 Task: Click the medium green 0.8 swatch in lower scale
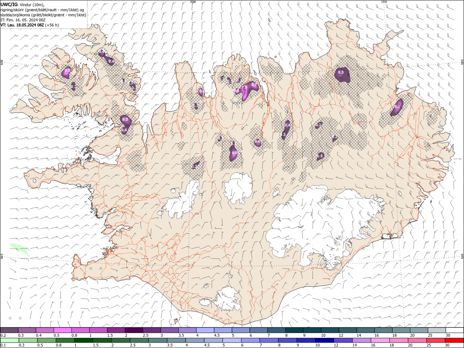click(65, 340)
